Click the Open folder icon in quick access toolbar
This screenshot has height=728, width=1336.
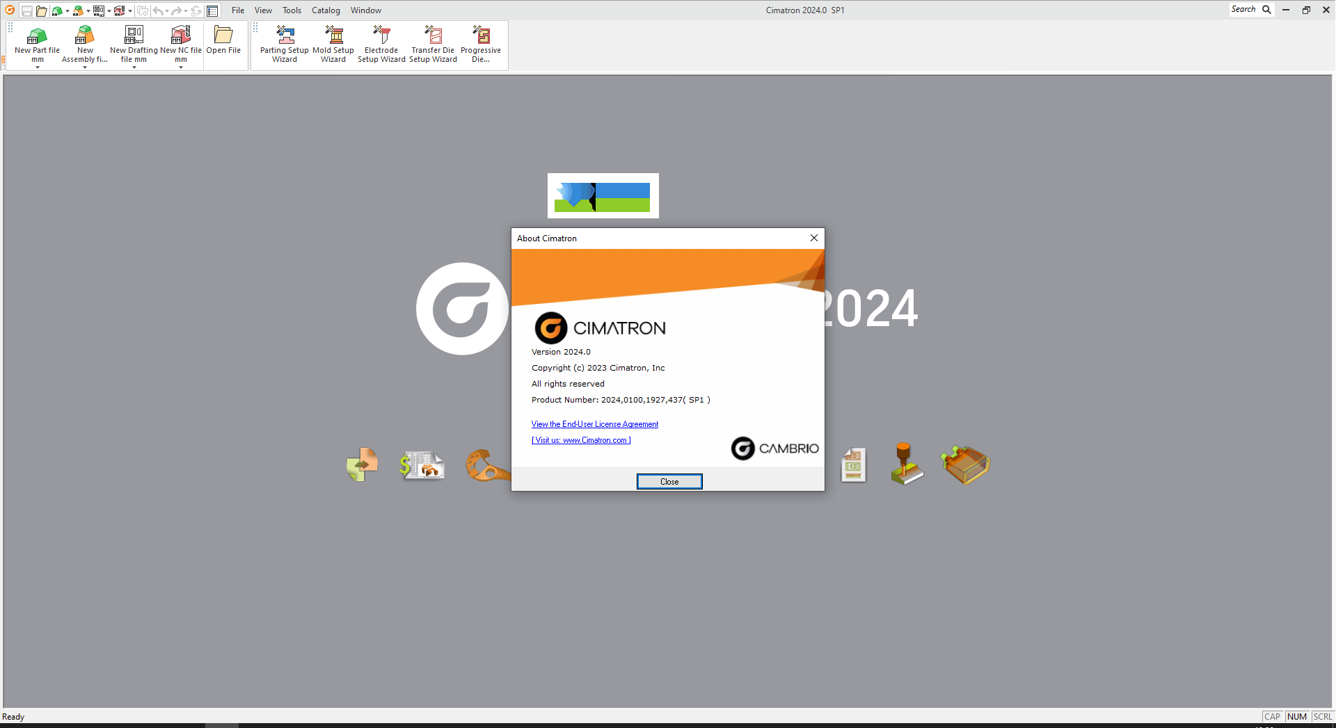pos(42,11)
